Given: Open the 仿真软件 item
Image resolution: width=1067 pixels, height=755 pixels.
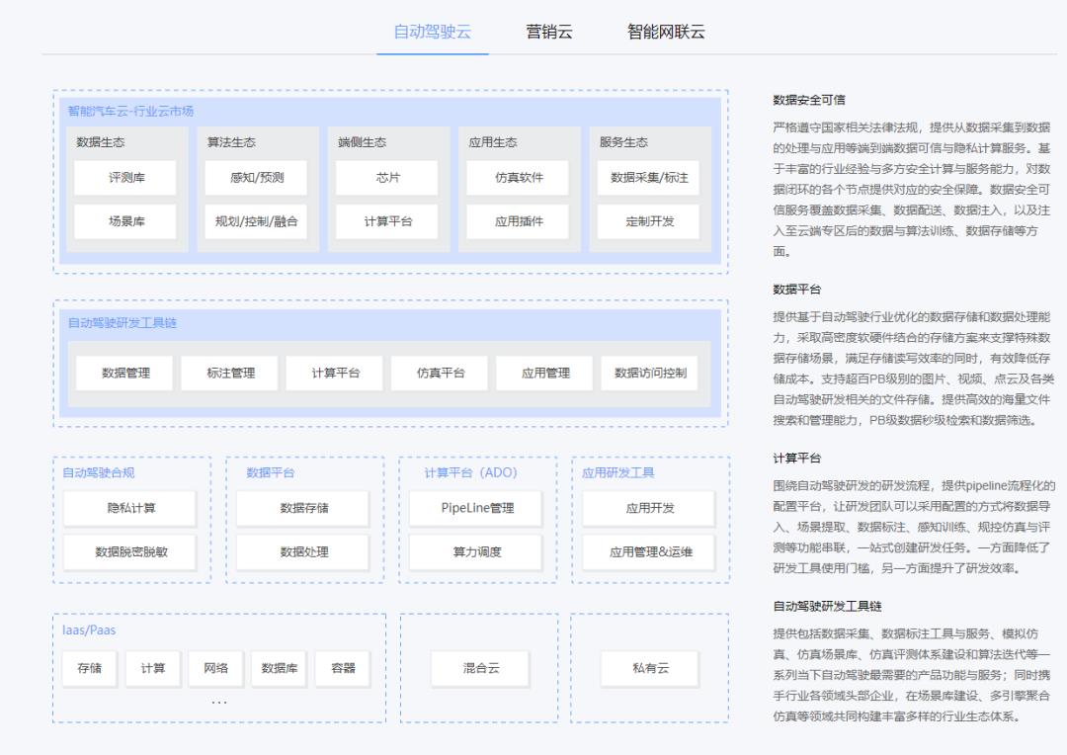Looking at the screenshot, I should tap(517, 178).
